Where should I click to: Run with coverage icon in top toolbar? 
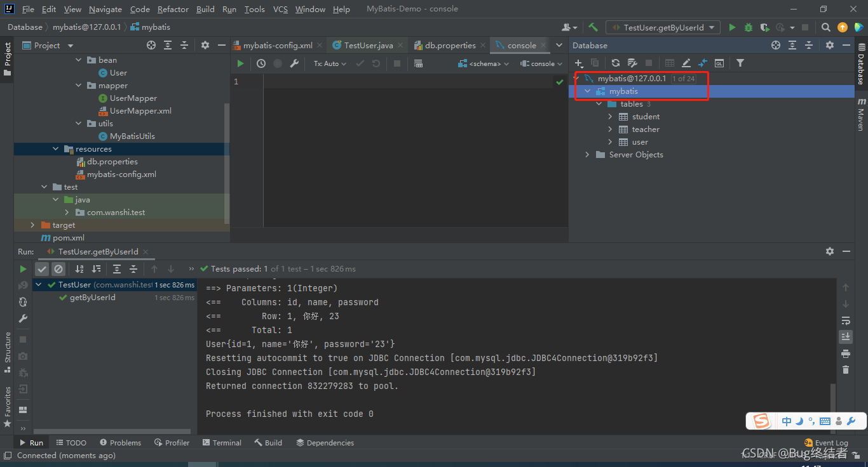pos(764,27)
